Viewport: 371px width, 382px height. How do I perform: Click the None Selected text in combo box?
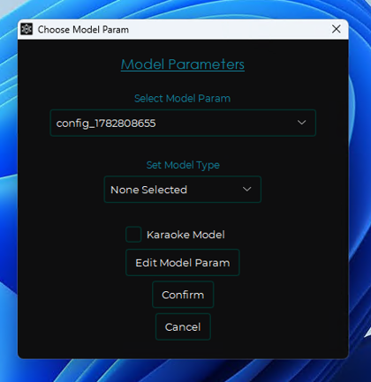click(x=148, y=190)
